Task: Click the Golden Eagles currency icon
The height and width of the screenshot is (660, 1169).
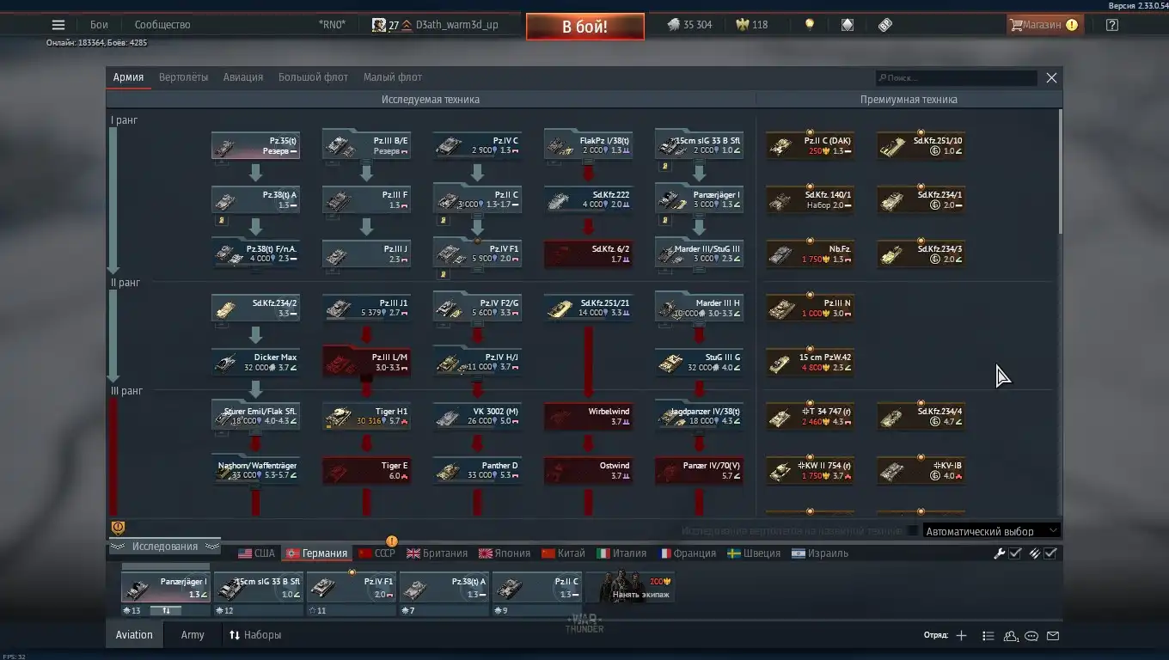Action: tap(743, 25)
